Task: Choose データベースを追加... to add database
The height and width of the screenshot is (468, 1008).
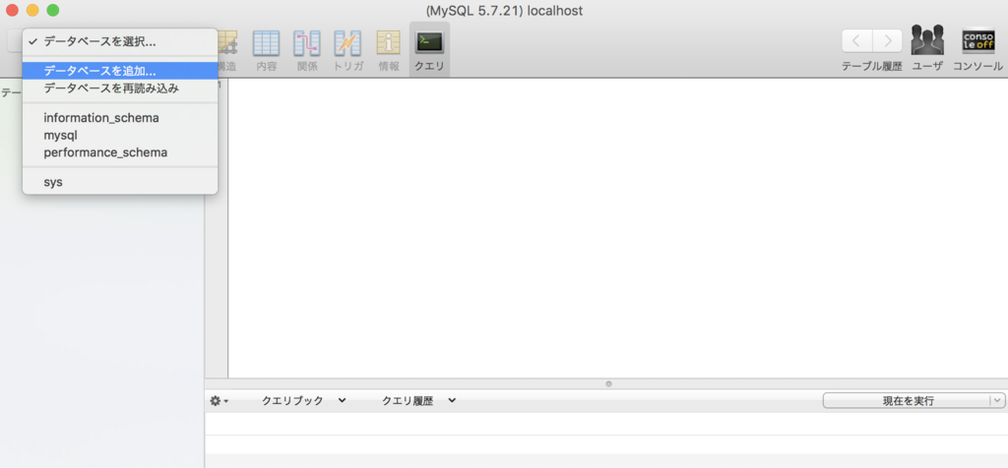Action: (120, 71)
